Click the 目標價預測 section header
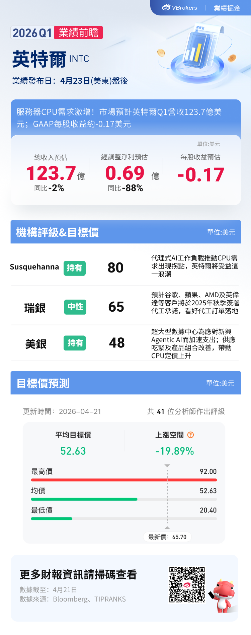This screenshot has width=251, height=635. coord(43,383)
